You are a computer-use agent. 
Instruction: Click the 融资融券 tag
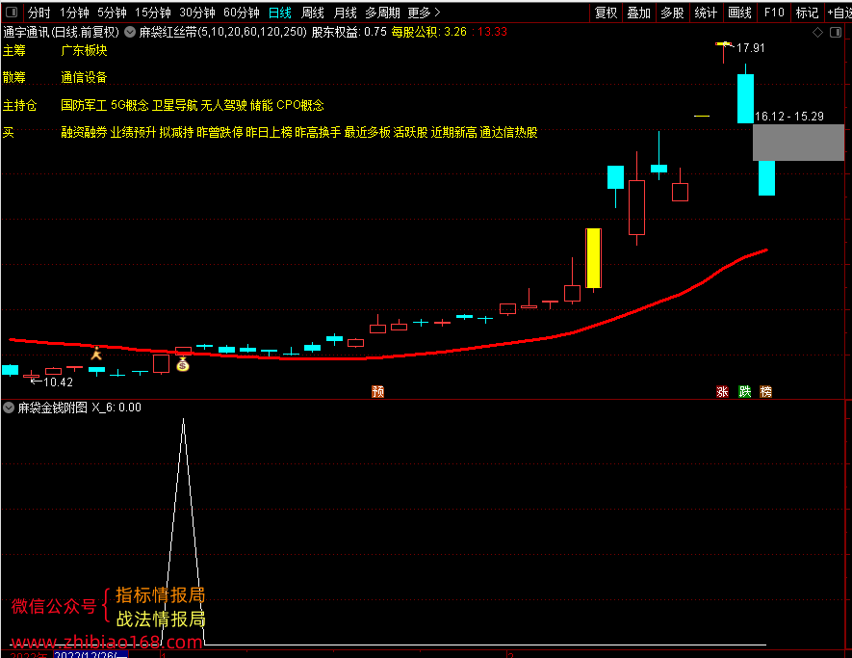tap(84, 132)
